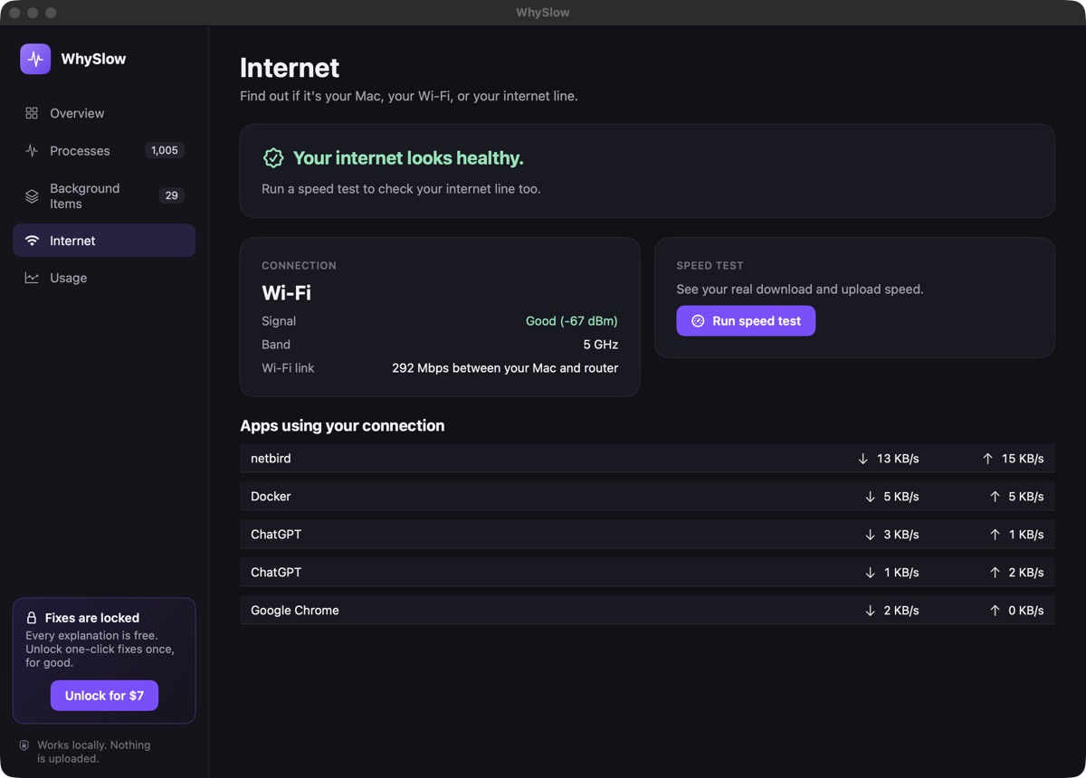Viewport: 1086px width, 778px height.
Task: Go to Background Items
Action: (x=104, y=195)
